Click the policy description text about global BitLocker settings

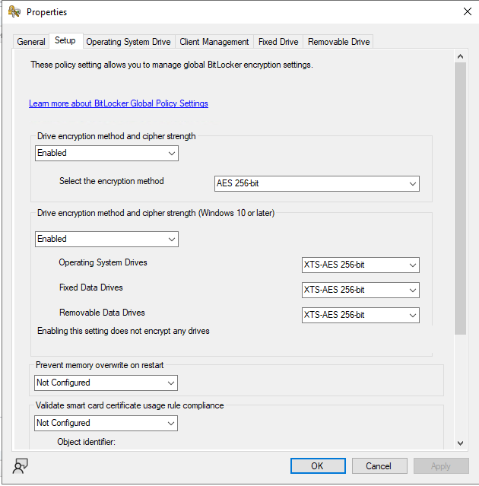coord(172,65)
